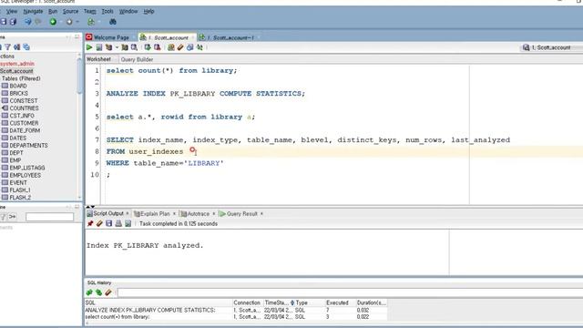Select the ANALYZE INDEX PK_LIBRARY history row
This screenshot has width=583, height=328.
(x=236, y=310)
